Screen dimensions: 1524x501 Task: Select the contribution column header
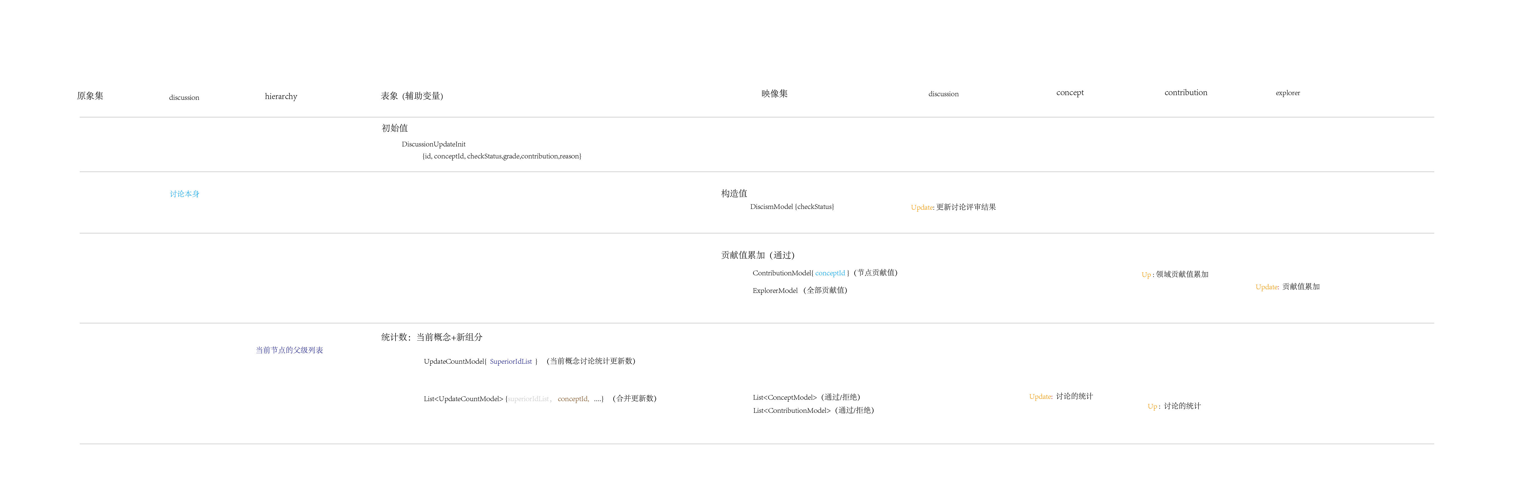(1186, 93)
